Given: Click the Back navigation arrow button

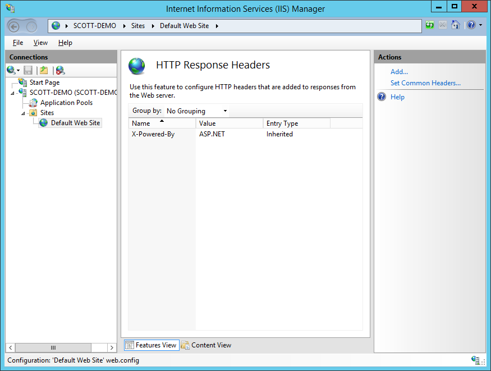Looking at the screenshot, I should (x=14, y=27).
